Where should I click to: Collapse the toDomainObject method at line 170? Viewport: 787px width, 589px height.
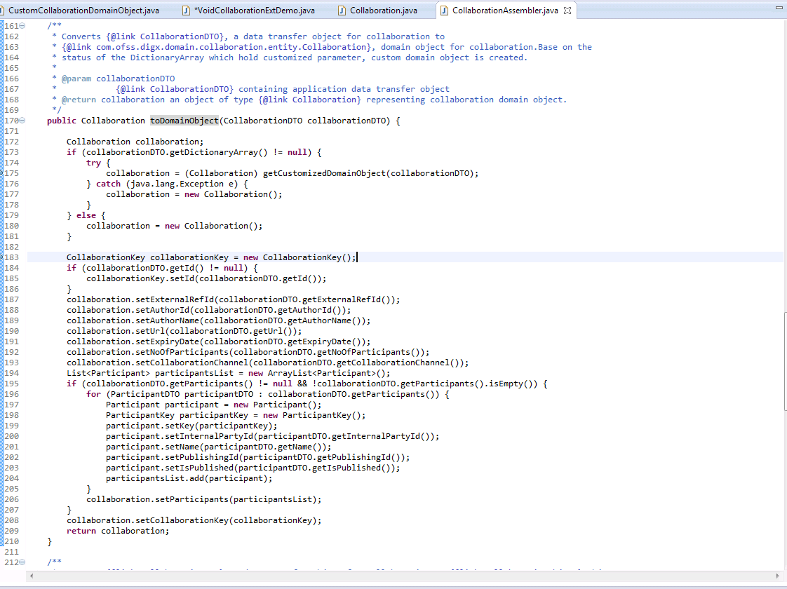point(22,120)
